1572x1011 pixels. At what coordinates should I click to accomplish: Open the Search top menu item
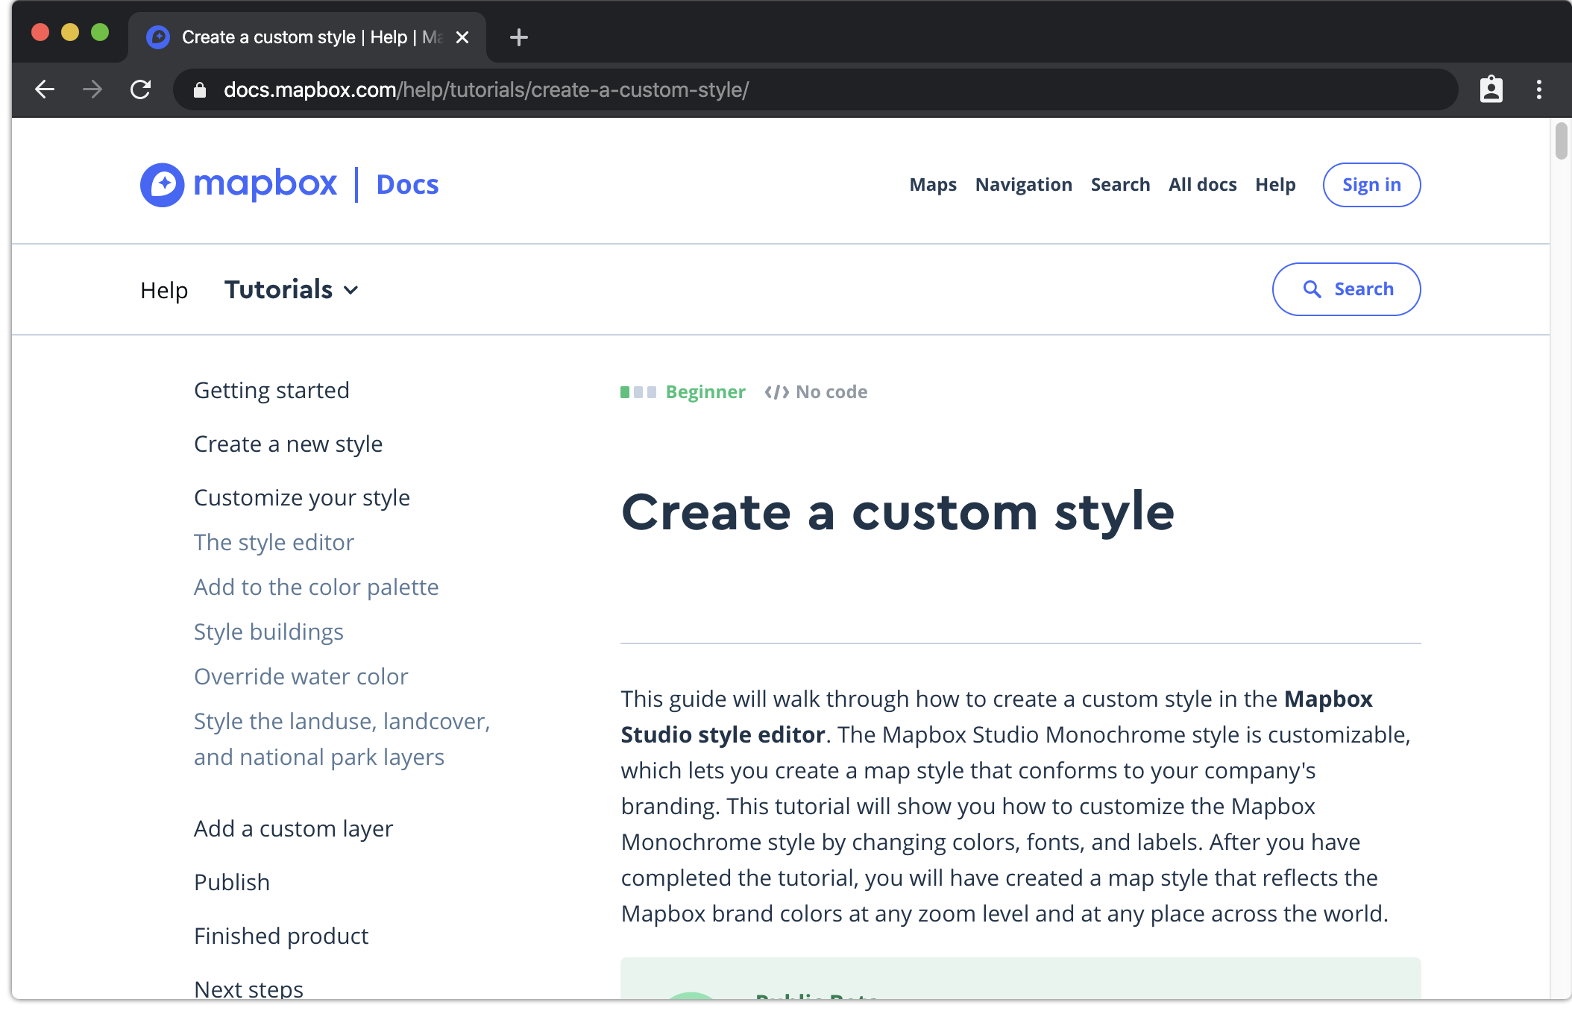[1120, 184]
